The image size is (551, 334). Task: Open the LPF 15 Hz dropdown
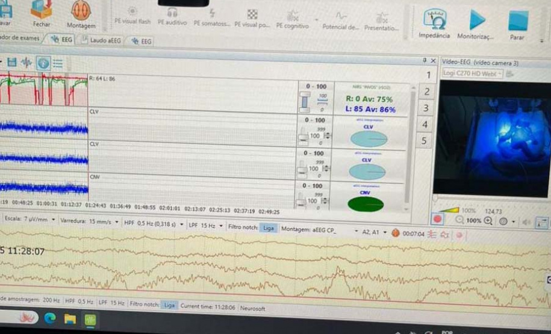[x=221, y=226]
